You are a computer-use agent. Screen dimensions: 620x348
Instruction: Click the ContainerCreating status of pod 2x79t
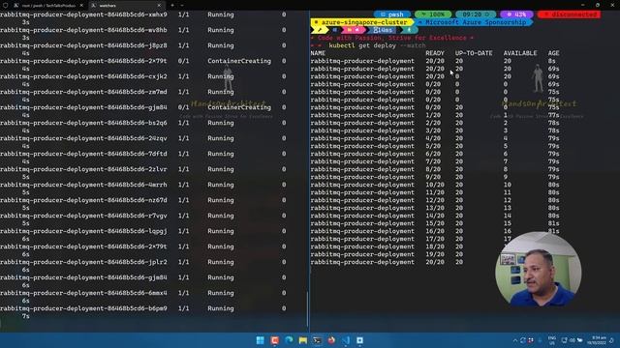coord(239,61)
